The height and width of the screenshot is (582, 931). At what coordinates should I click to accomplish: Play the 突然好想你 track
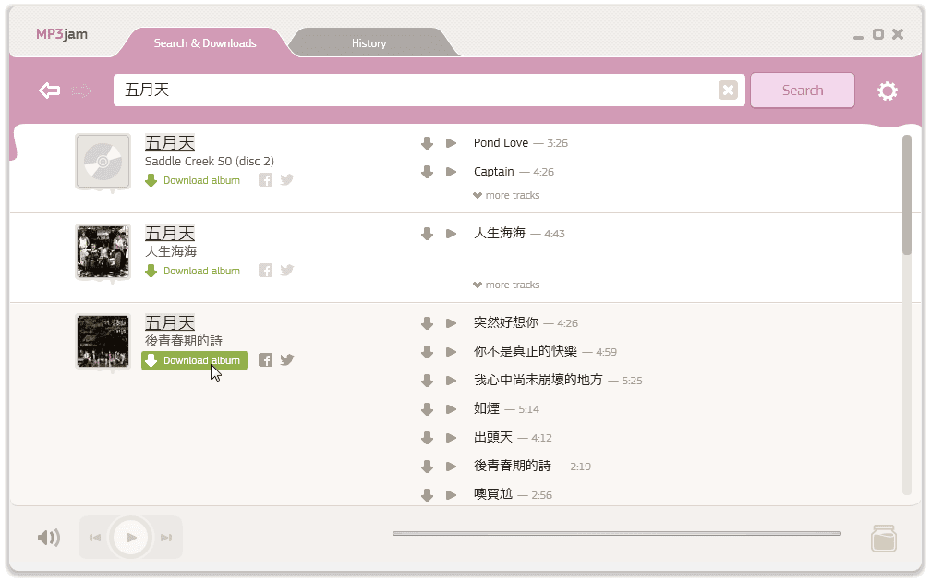click(452, 323)
